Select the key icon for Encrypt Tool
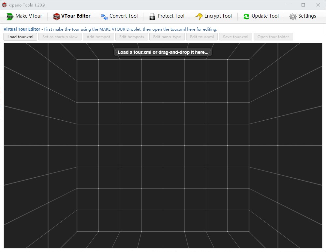The width and height of the screenshot is (326, 252). point(199,16)
